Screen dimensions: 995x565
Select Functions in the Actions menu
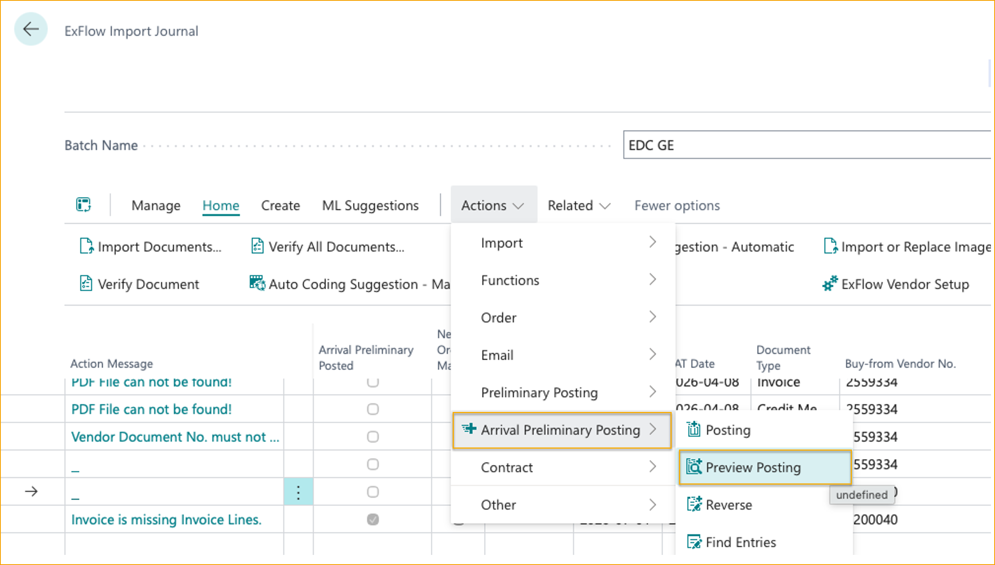pos(563,280)
